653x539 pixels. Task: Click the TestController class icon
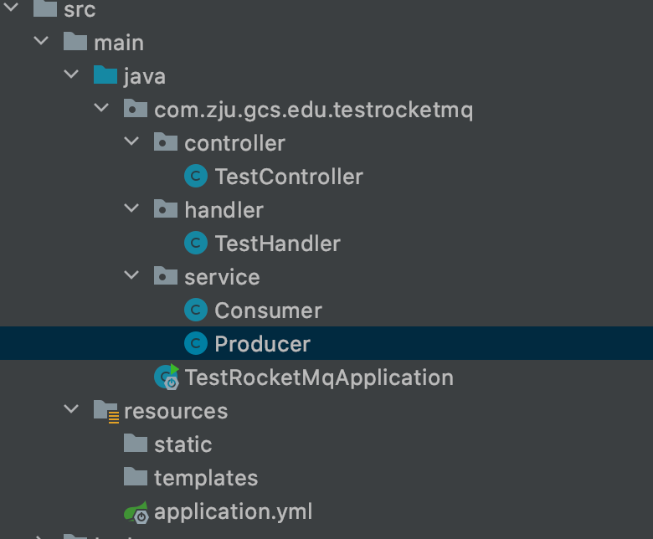pos(195,177)
